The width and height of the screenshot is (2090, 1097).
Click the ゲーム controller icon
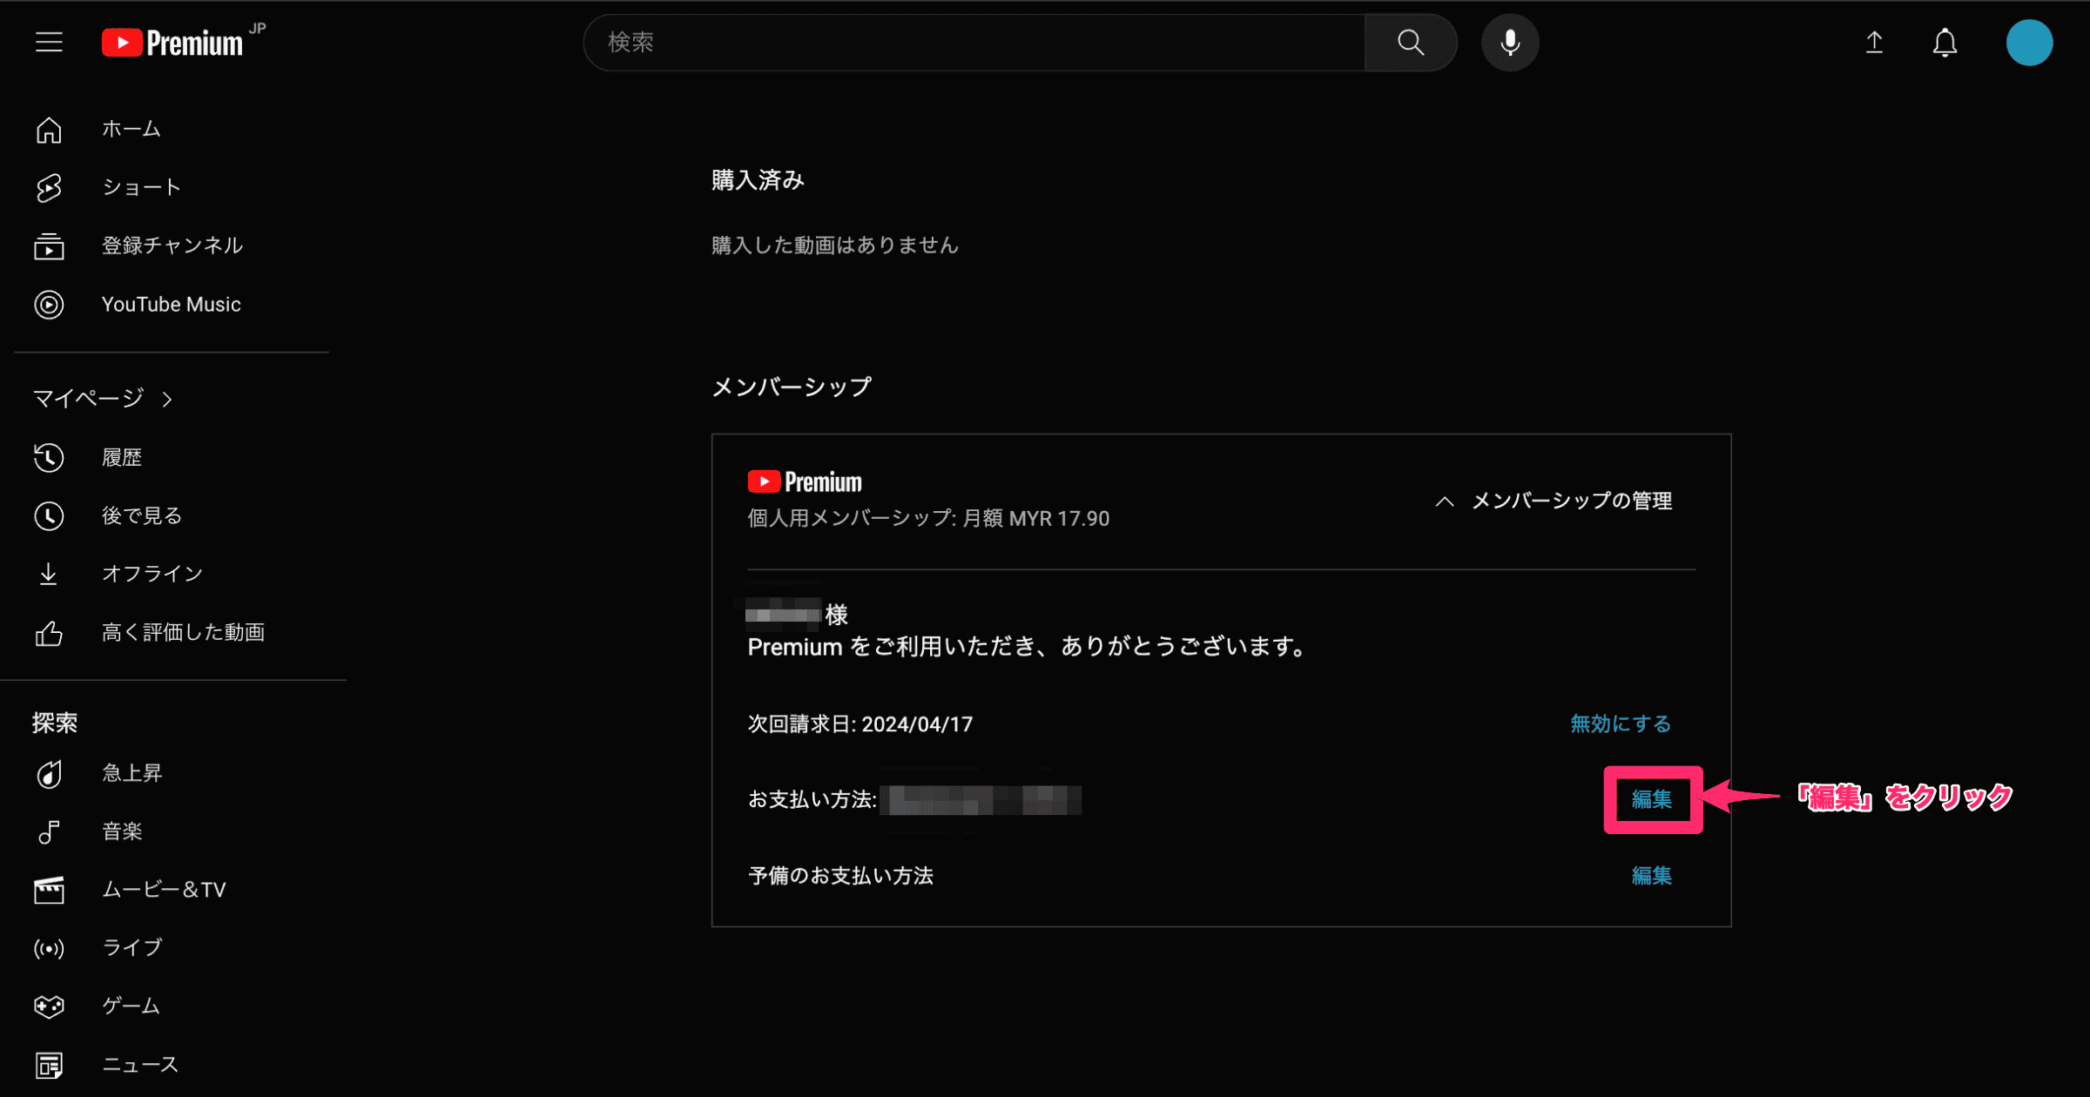[x=49, y=1006]
